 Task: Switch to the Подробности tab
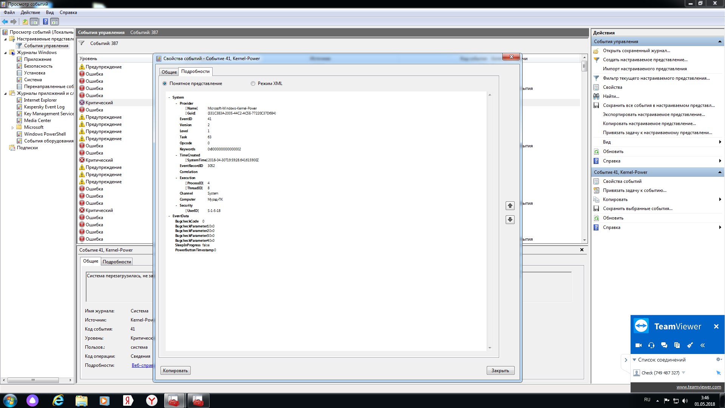point(195,71)
